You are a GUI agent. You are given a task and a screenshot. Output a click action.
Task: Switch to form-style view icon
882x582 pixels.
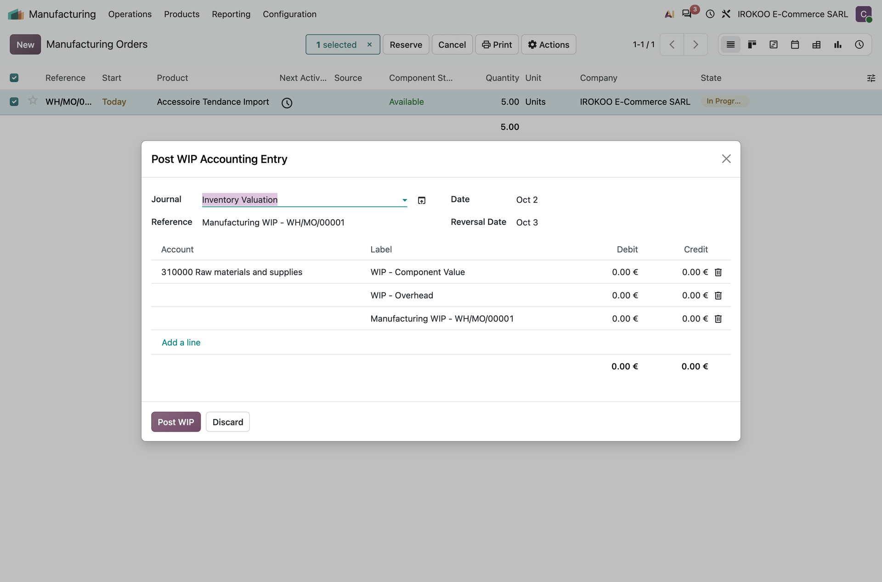[x=774, y=45]
